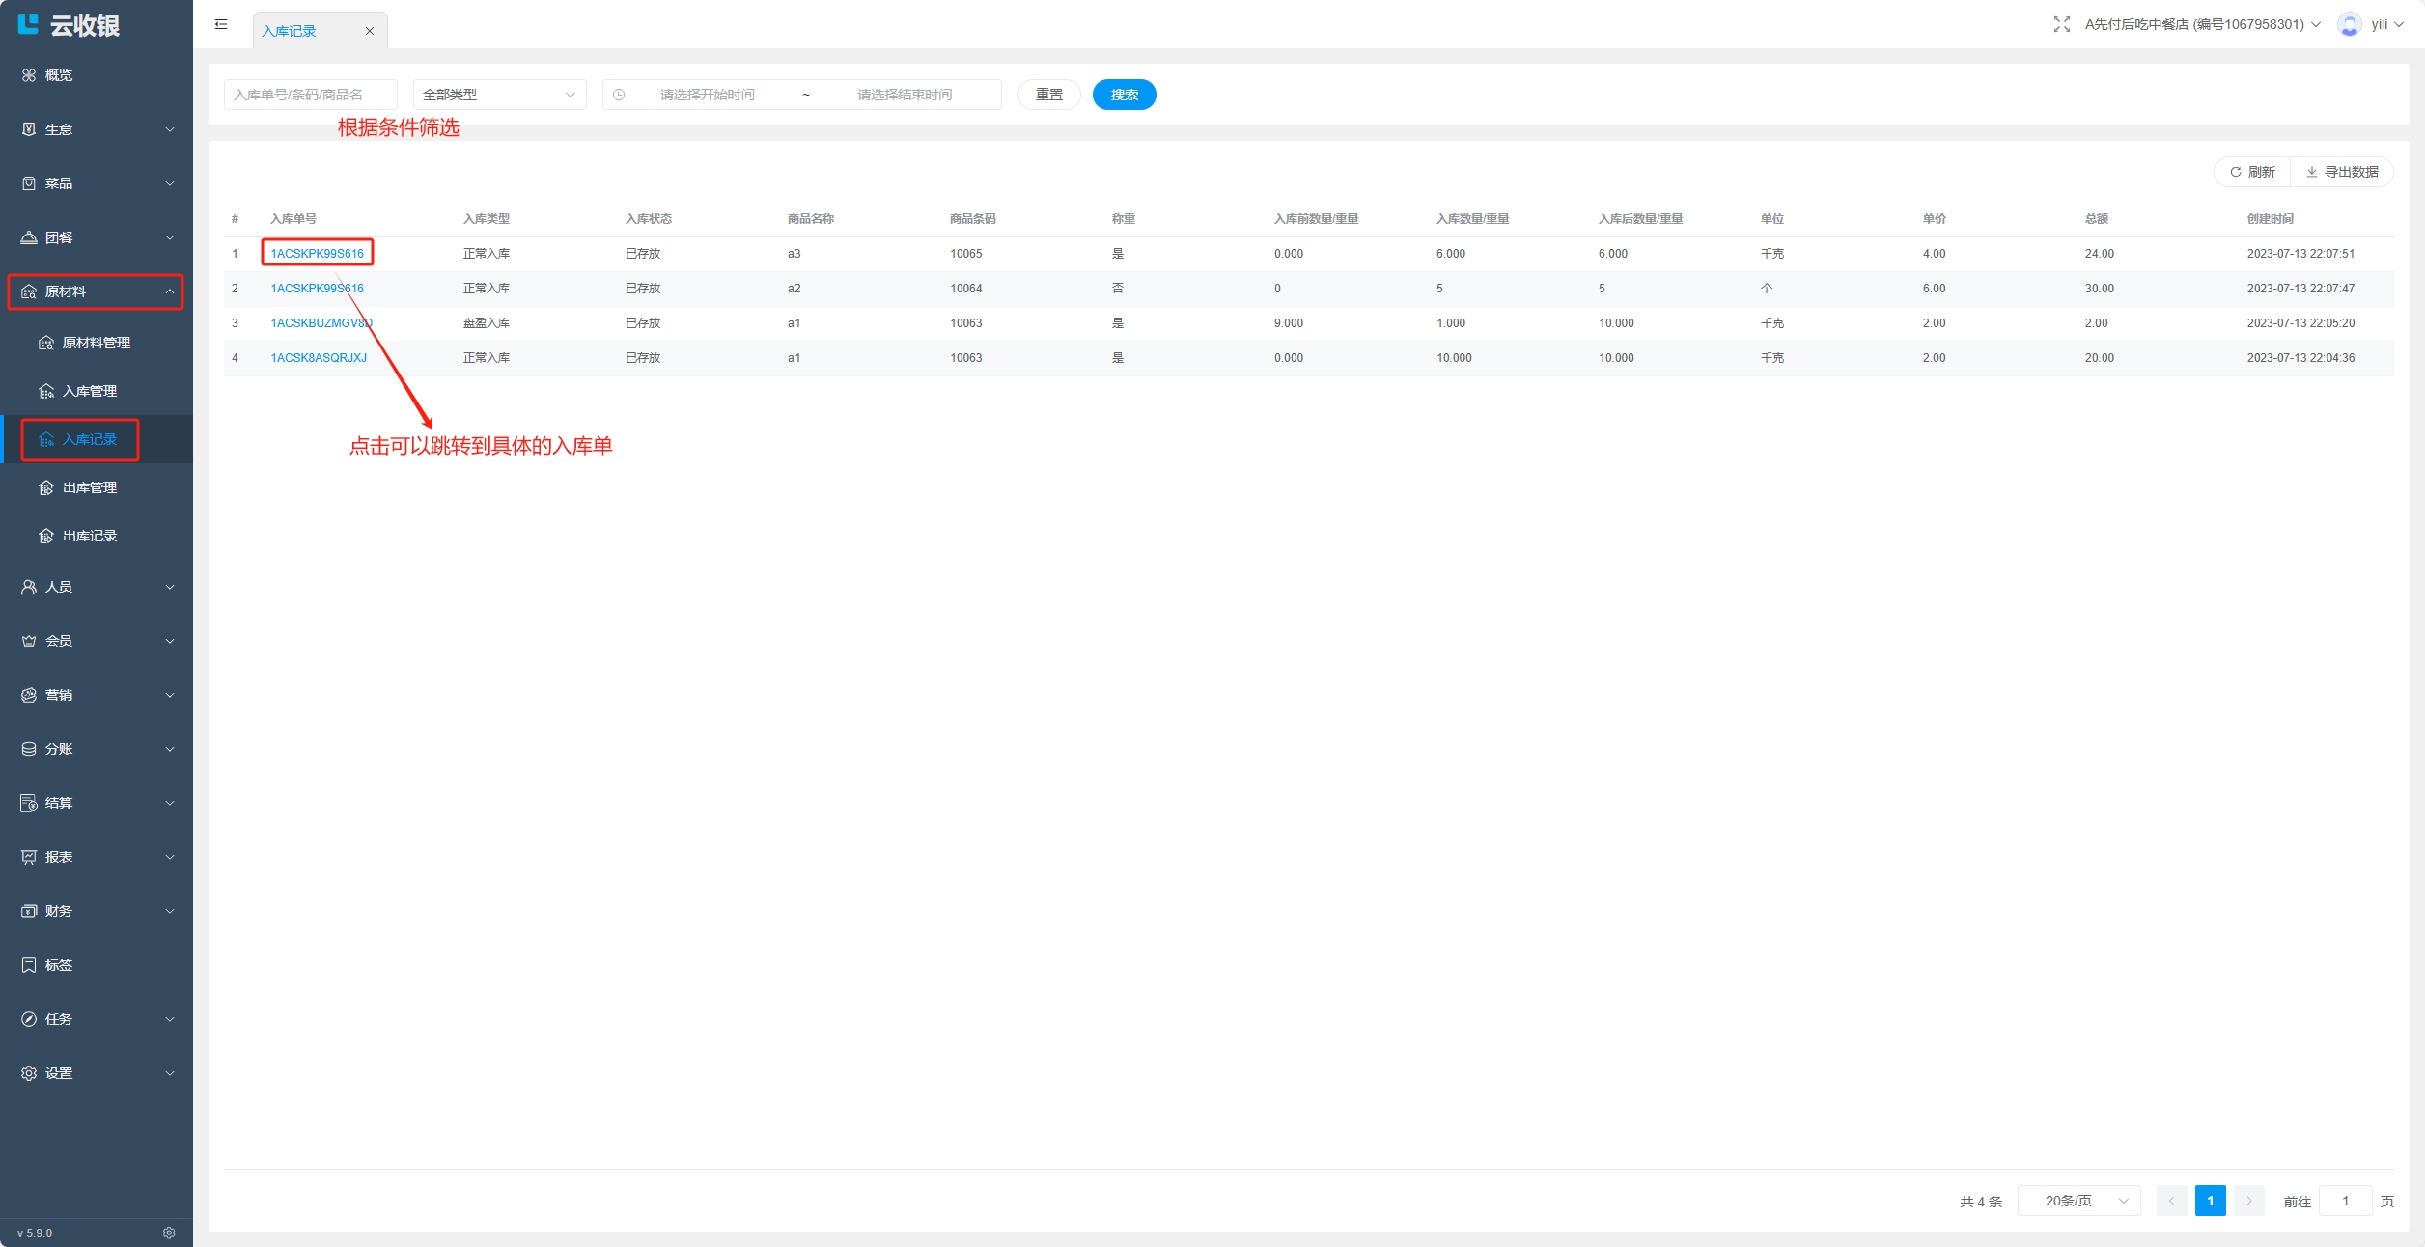Collapse the sidebar with the hamburger icon
The height and width of the screenshot is (1247, 2425).
pyautogui.click(x=221, y=24)
